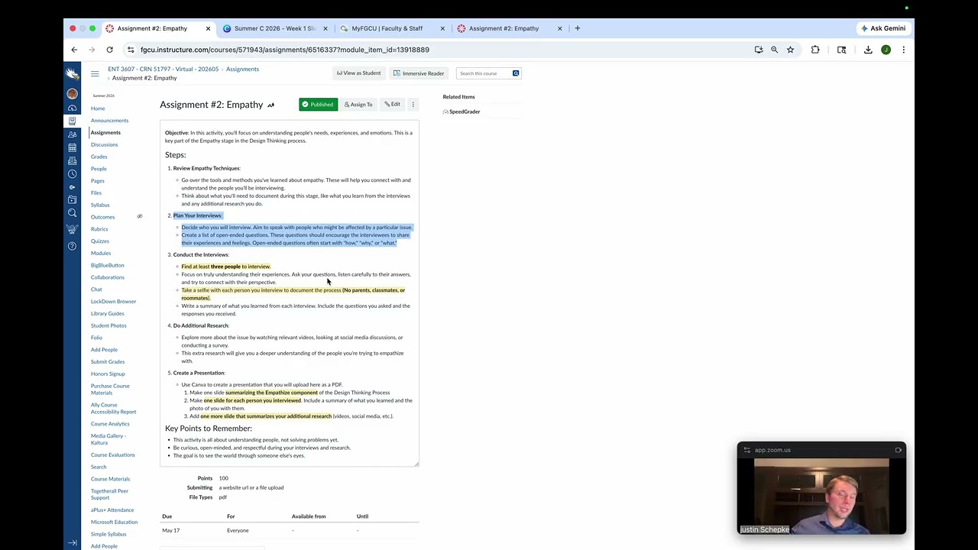Open the Syllabus course link

(x=100, y=205)
